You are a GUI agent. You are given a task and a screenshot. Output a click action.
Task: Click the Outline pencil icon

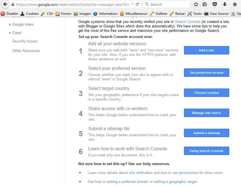pos(152,14)
